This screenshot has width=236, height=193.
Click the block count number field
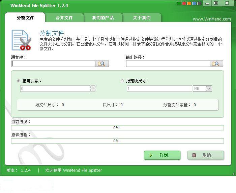tap(55, 89)
